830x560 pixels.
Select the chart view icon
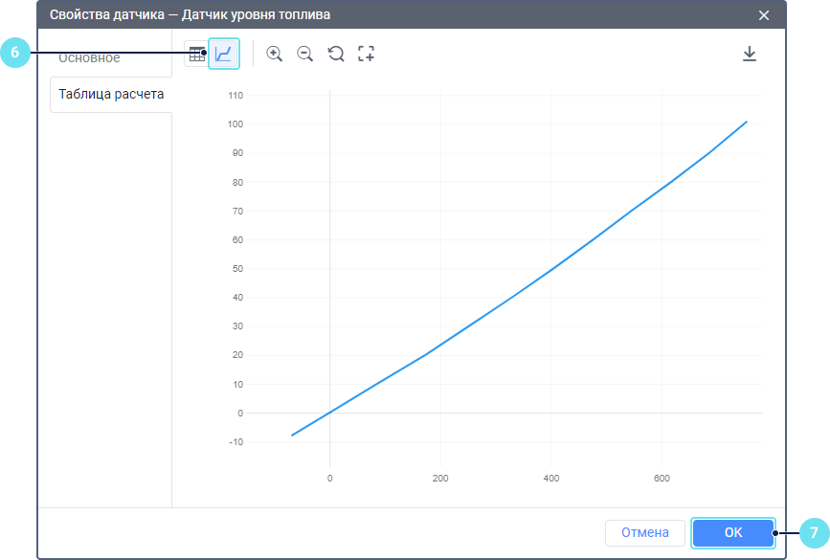coord(224,55)
